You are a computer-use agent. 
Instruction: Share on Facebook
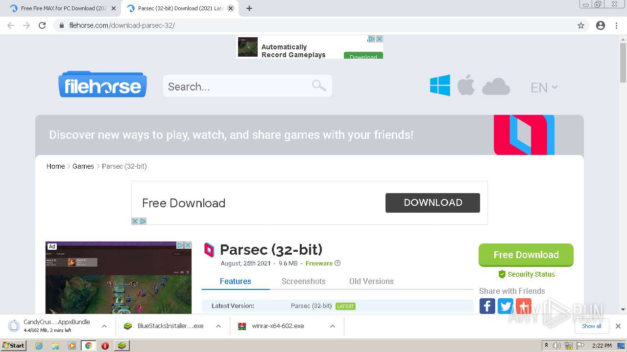tap(487, 306)
